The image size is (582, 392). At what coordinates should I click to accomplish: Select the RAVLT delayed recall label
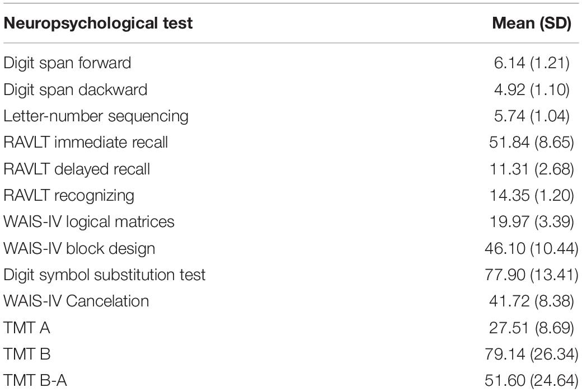pos(77,169)
